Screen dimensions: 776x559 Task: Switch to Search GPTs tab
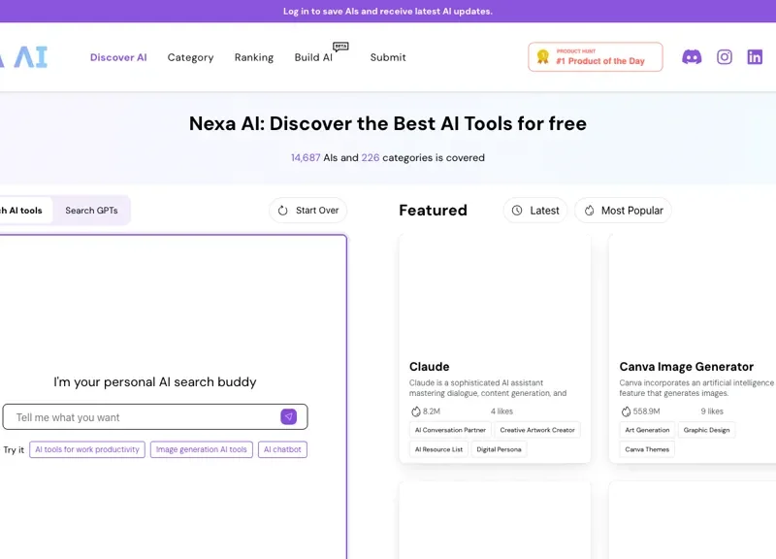[91, 211]
